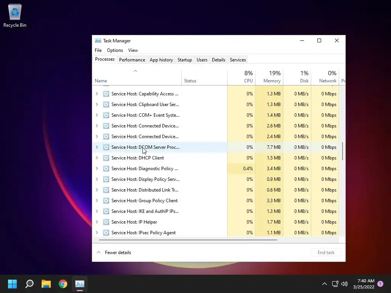Sort by the Network column header

(x=325, y=76)
